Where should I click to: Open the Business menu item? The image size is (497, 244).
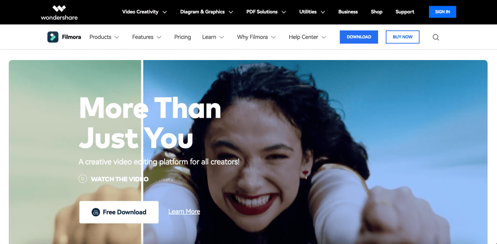click(x=348, y=12)
